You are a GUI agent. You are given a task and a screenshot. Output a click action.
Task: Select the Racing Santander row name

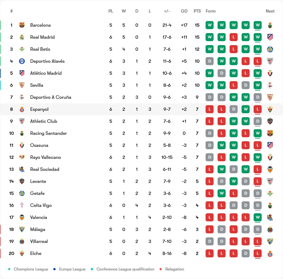48,133
